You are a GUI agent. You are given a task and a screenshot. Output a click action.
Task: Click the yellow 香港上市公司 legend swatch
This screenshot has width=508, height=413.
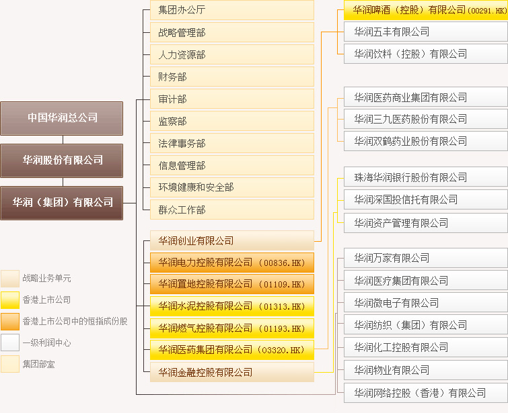click(10, 300)
